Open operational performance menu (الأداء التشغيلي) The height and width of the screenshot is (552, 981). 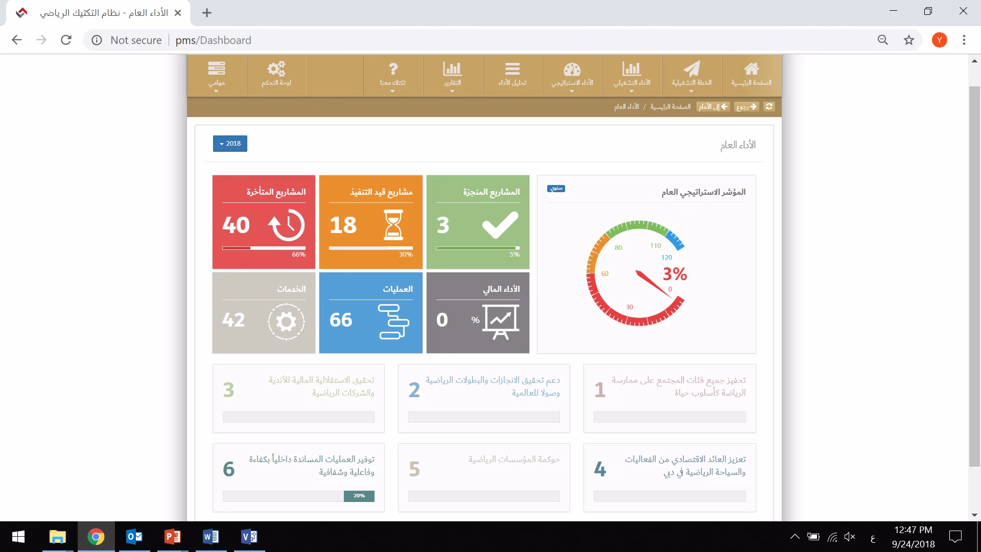point(632,75)
